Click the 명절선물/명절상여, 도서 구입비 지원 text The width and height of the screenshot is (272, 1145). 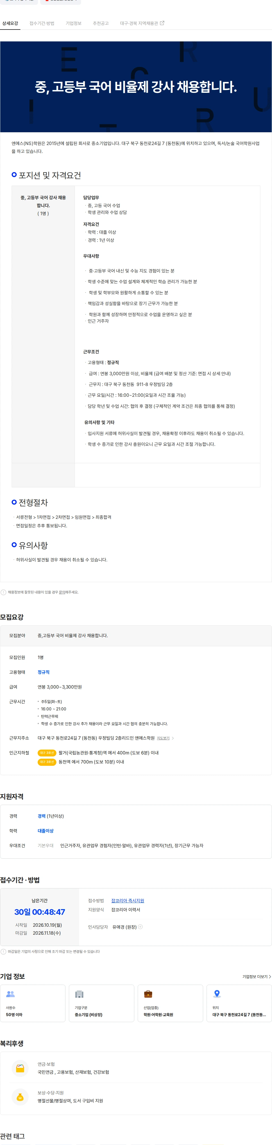[x=70, y=1100]
